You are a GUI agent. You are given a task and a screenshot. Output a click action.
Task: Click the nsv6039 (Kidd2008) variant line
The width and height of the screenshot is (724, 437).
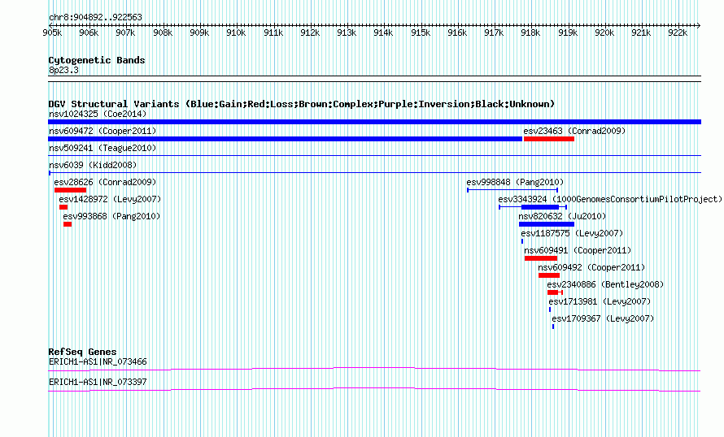click(374, 173)
